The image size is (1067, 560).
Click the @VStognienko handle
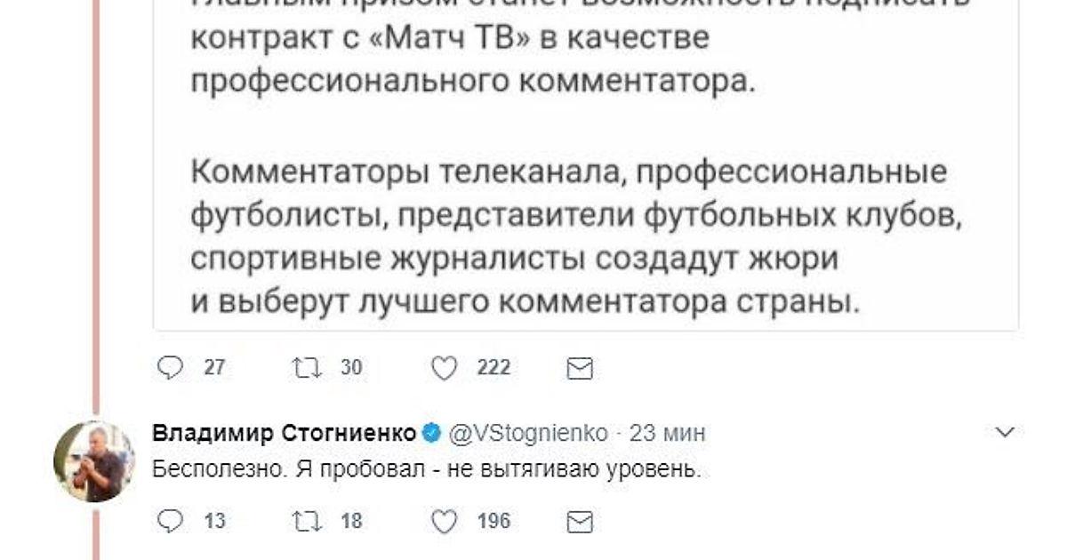pos(528,434)
